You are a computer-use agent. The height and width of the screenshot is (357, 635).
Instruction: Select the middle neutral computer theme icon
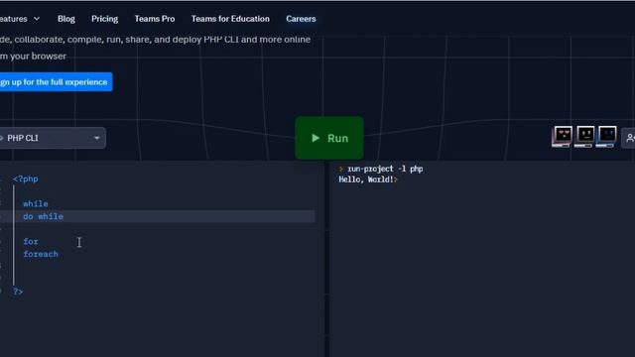click(584, 136)
